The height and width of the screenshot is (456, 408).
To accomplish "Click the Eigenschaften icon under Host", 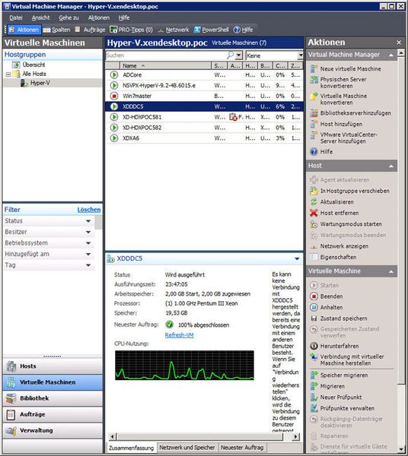I will (x=314, y=258).
